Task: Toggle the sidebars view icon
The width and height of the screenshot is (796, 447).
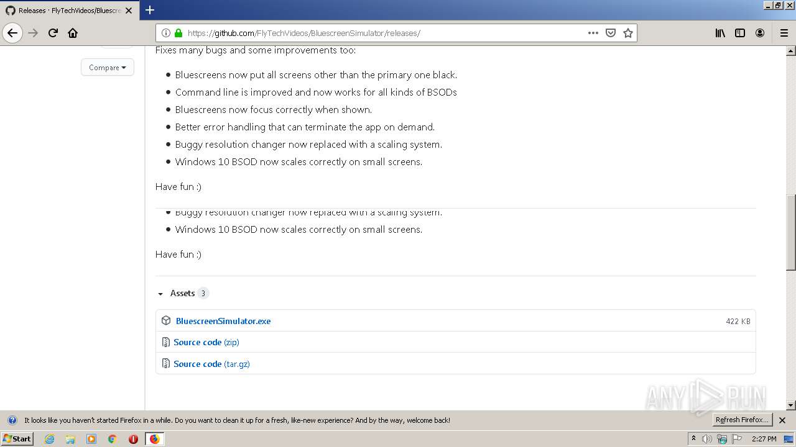Action: (x=740, y=33)
